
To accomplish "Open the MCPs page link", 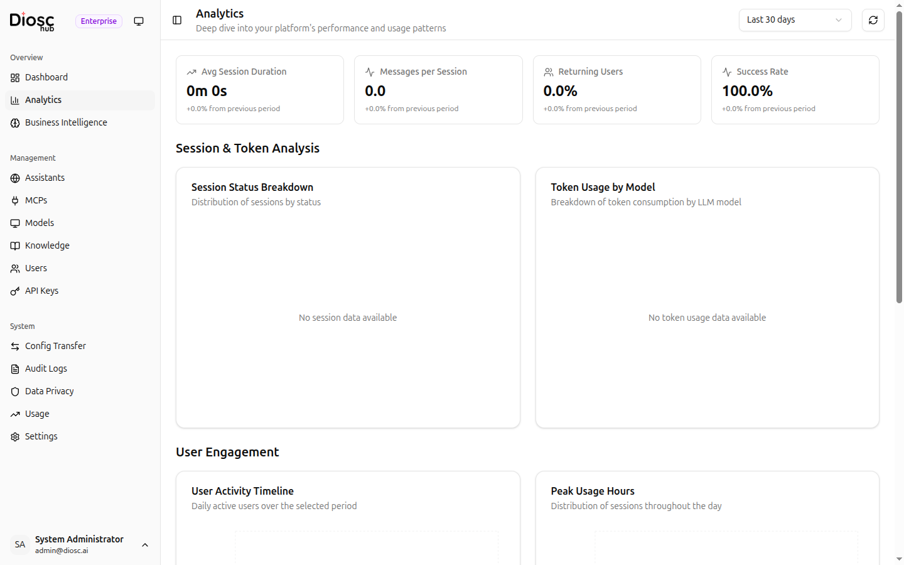I will [x=80, y=201].
